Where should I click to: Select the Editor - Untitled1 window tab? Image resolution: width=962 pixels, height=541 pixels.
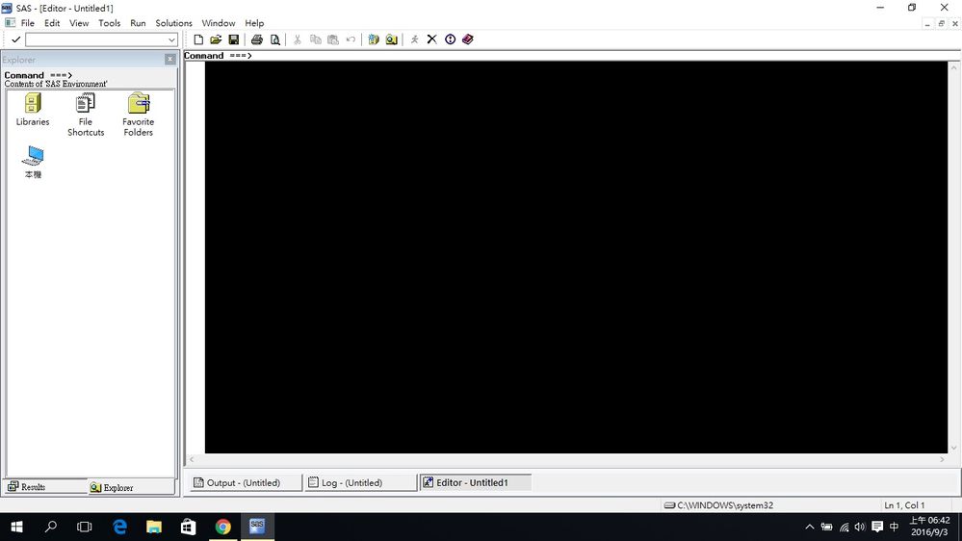(476, 482)
